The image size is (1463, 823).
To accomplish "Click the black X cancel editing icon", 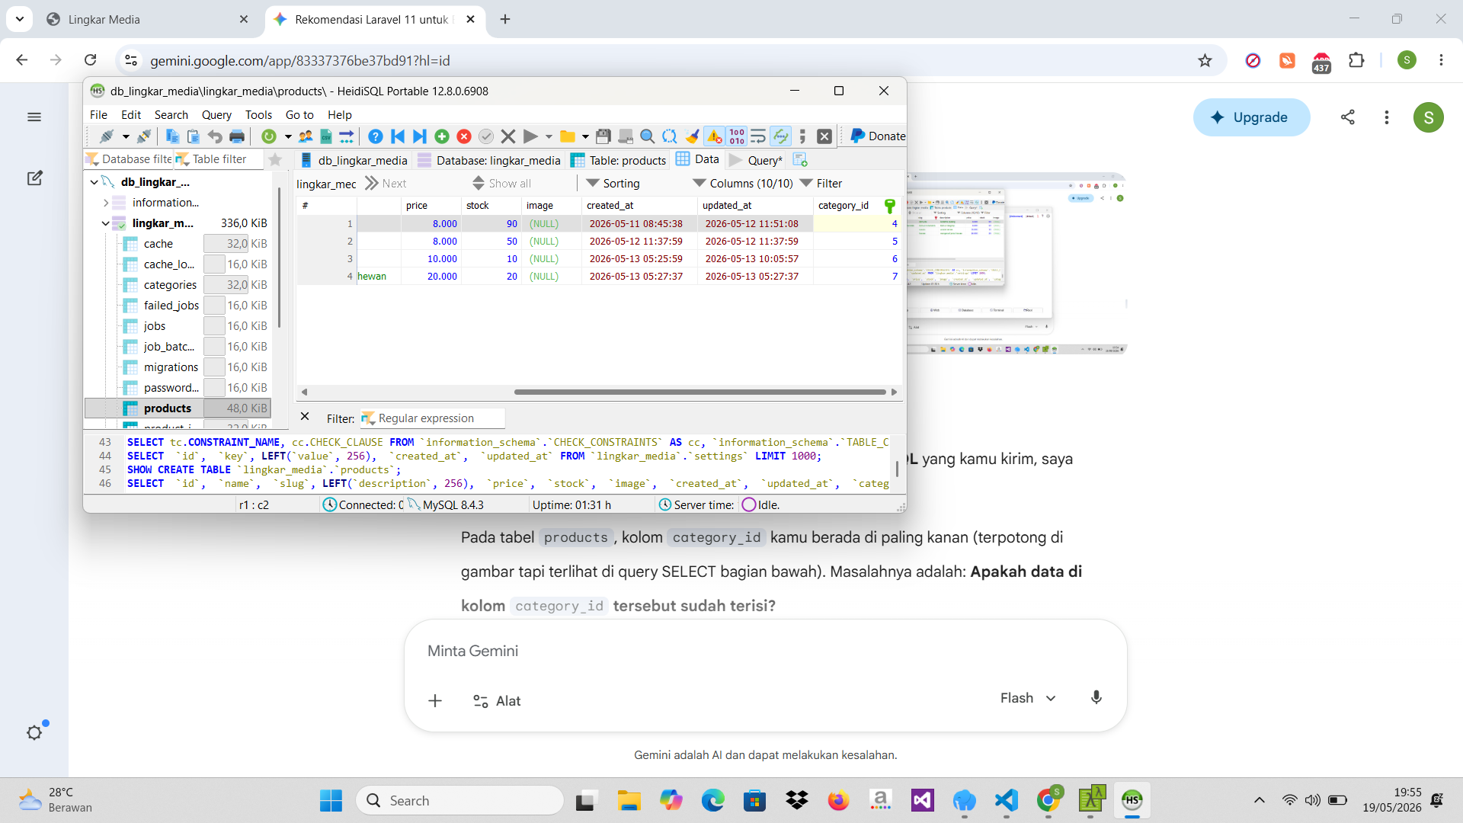I will coord(508,136).
